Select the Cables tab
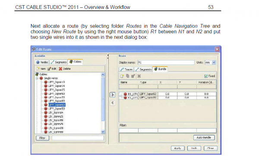This screenshot has height=160, width=259. coord(75,62)
